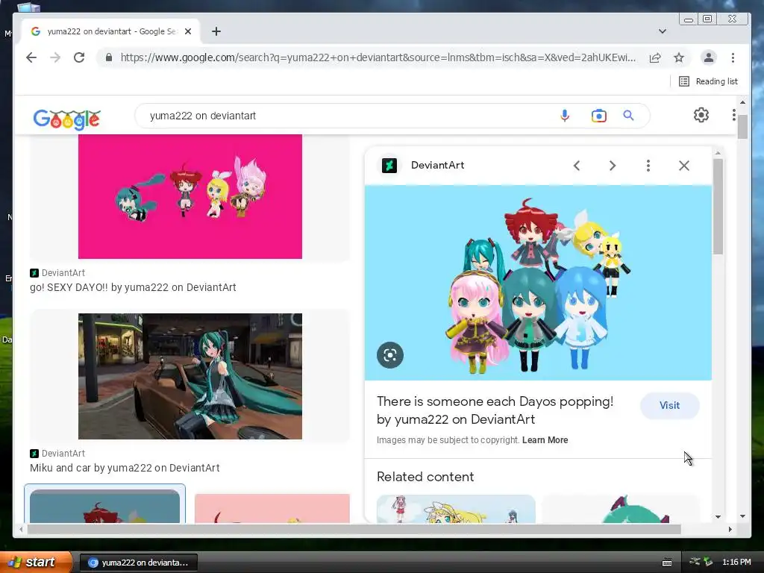
Task: Open the Chrome three-dot menu
Action: tap(733, 57)
